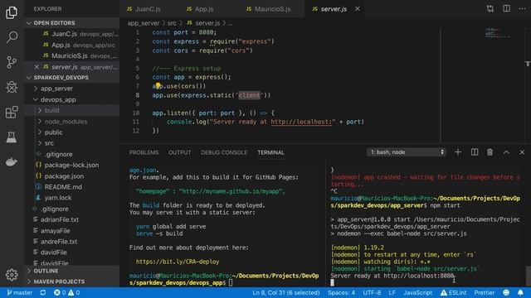Open amayaFile in explorer
The height and width of the screenshot is (298, 531).
[x=56, y=231]
